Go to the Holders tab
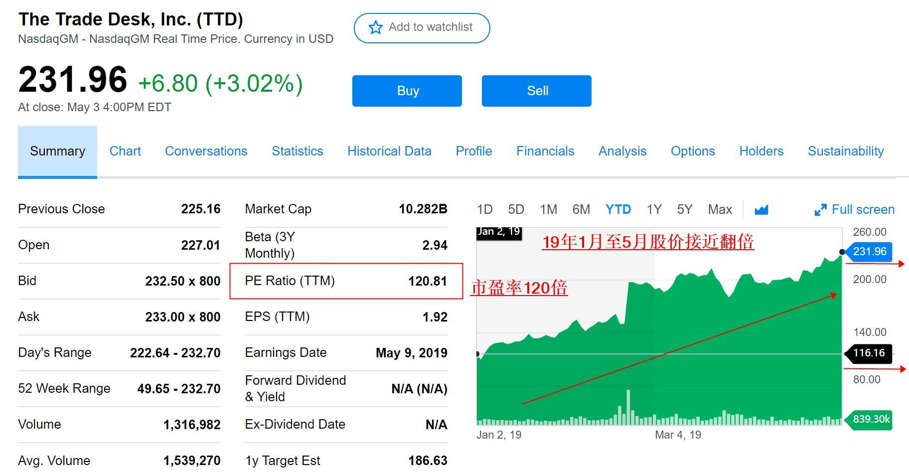This screenshot has height=473, width=909. (x=761, y=151)
